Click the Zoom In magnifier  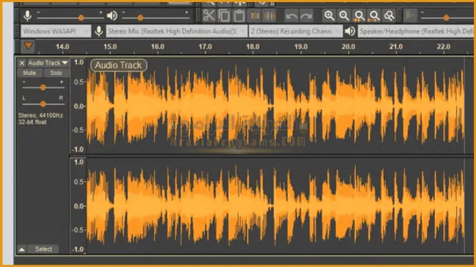329,16
